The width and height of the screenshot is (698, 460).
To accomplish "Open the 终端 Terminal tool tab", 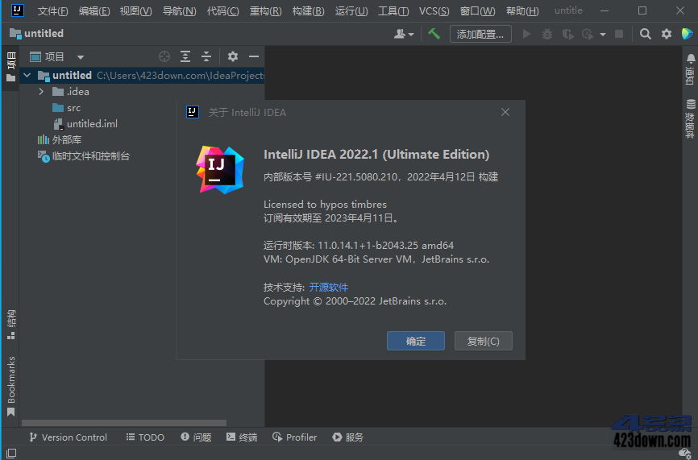I will (x=242, y=437).
